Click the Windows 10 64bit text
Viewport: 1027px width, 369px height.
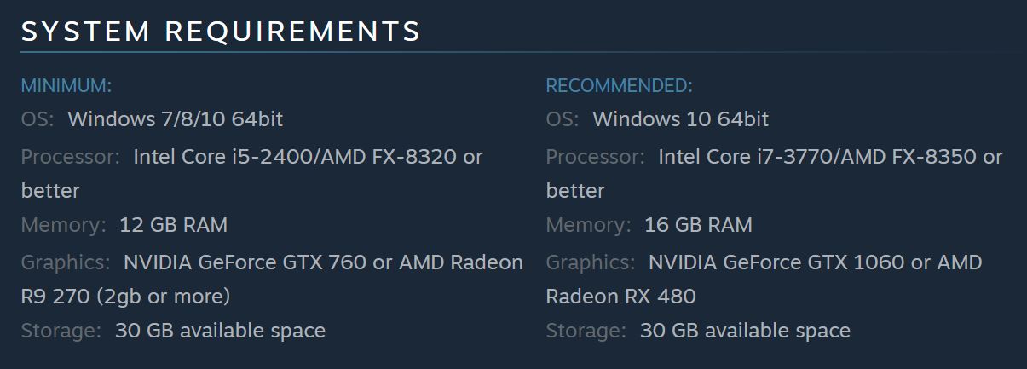[680, 119]
